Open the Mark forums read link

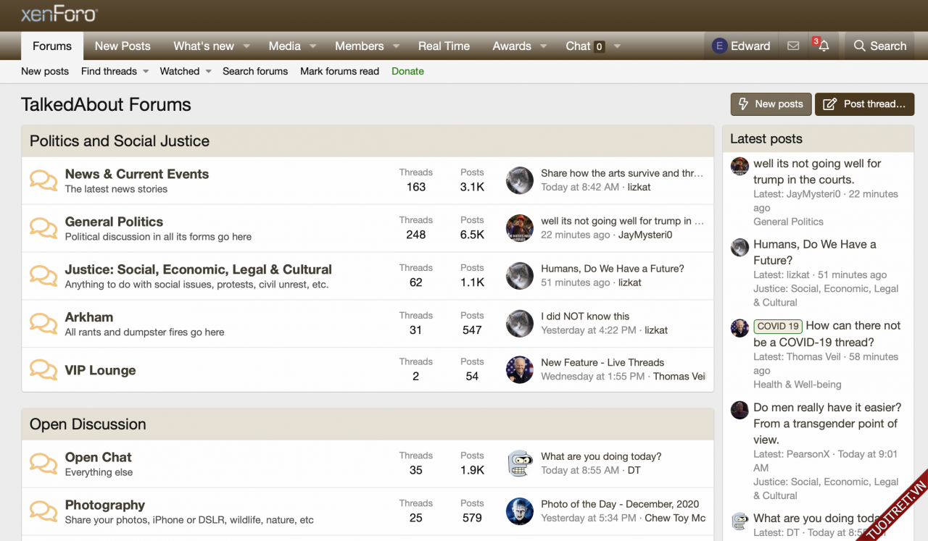pos(339,71)
